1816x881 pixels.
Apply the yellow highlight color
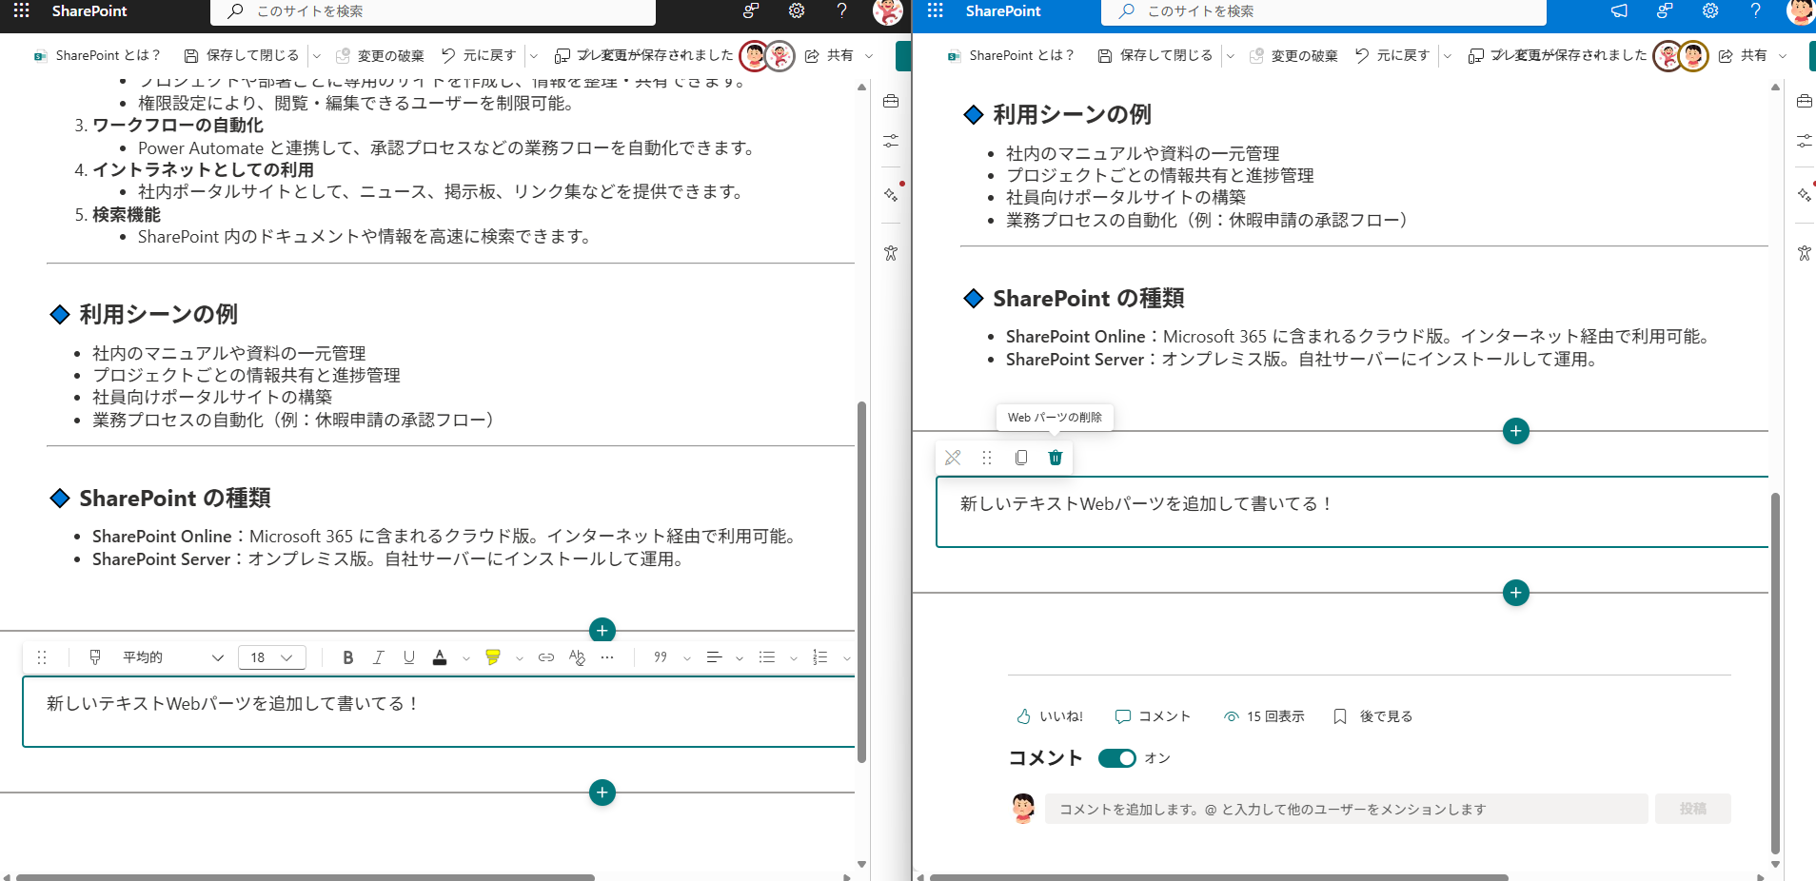pos(493,657)
